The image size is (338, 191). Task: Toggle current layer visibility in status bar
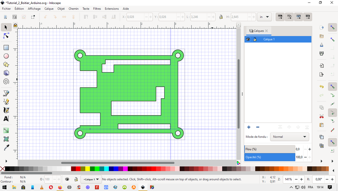point(67,179)
